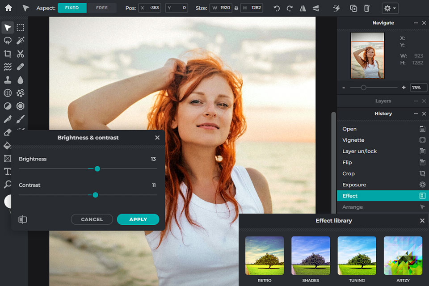Click the Delete trash can icon

(x=367, y=8)
